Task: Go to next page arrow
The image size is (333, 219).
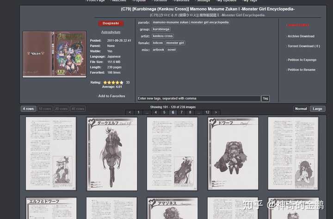Action: pyautogui.click(x=216, y=112)
